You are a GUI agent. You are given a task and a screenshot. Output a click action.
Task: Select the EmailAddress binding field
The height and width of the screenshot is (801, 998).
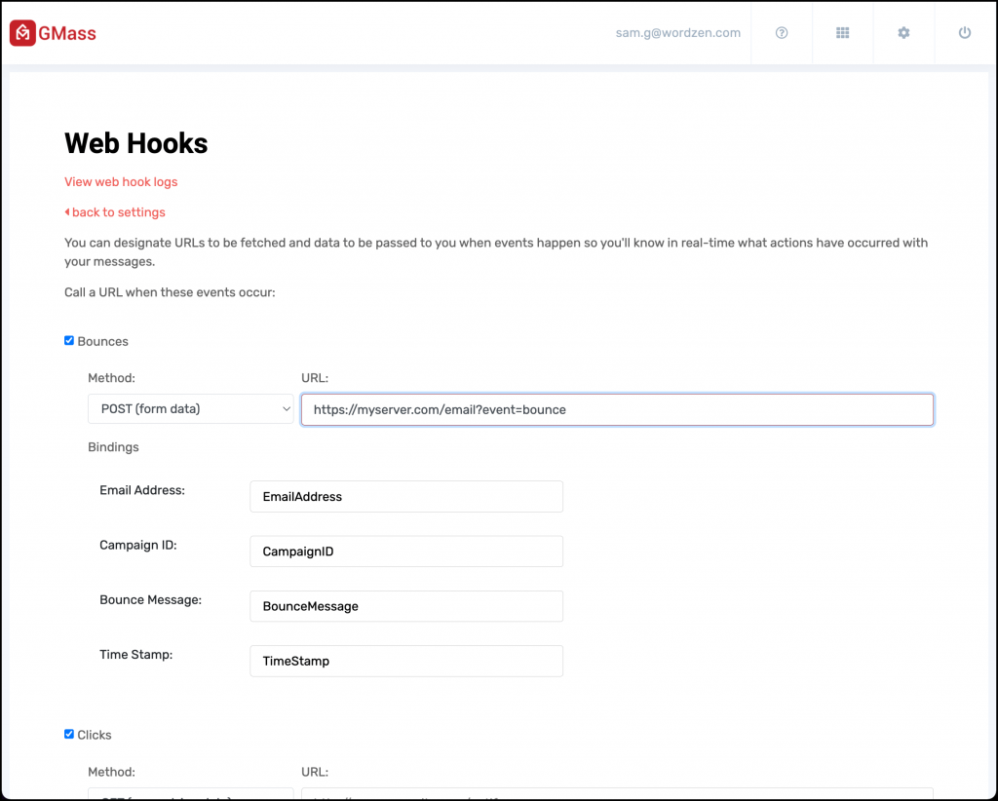[405, 496]
